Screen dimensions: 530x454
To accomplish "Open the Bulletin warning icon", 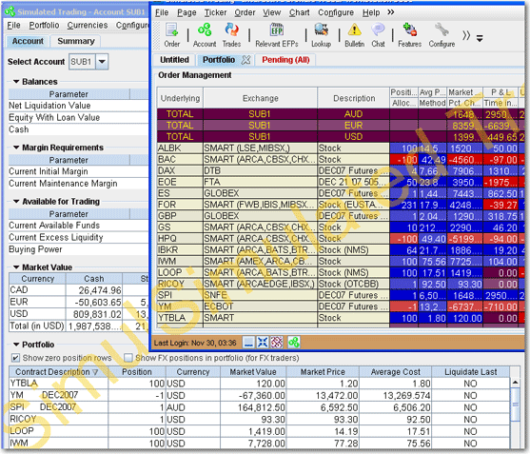I will click(354, 35).
